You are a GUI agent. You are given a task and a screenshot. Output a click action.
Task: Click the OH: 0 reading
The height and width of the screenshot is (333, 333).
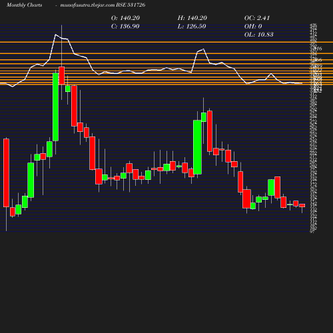pyautogui.click(x=253, y=26)
